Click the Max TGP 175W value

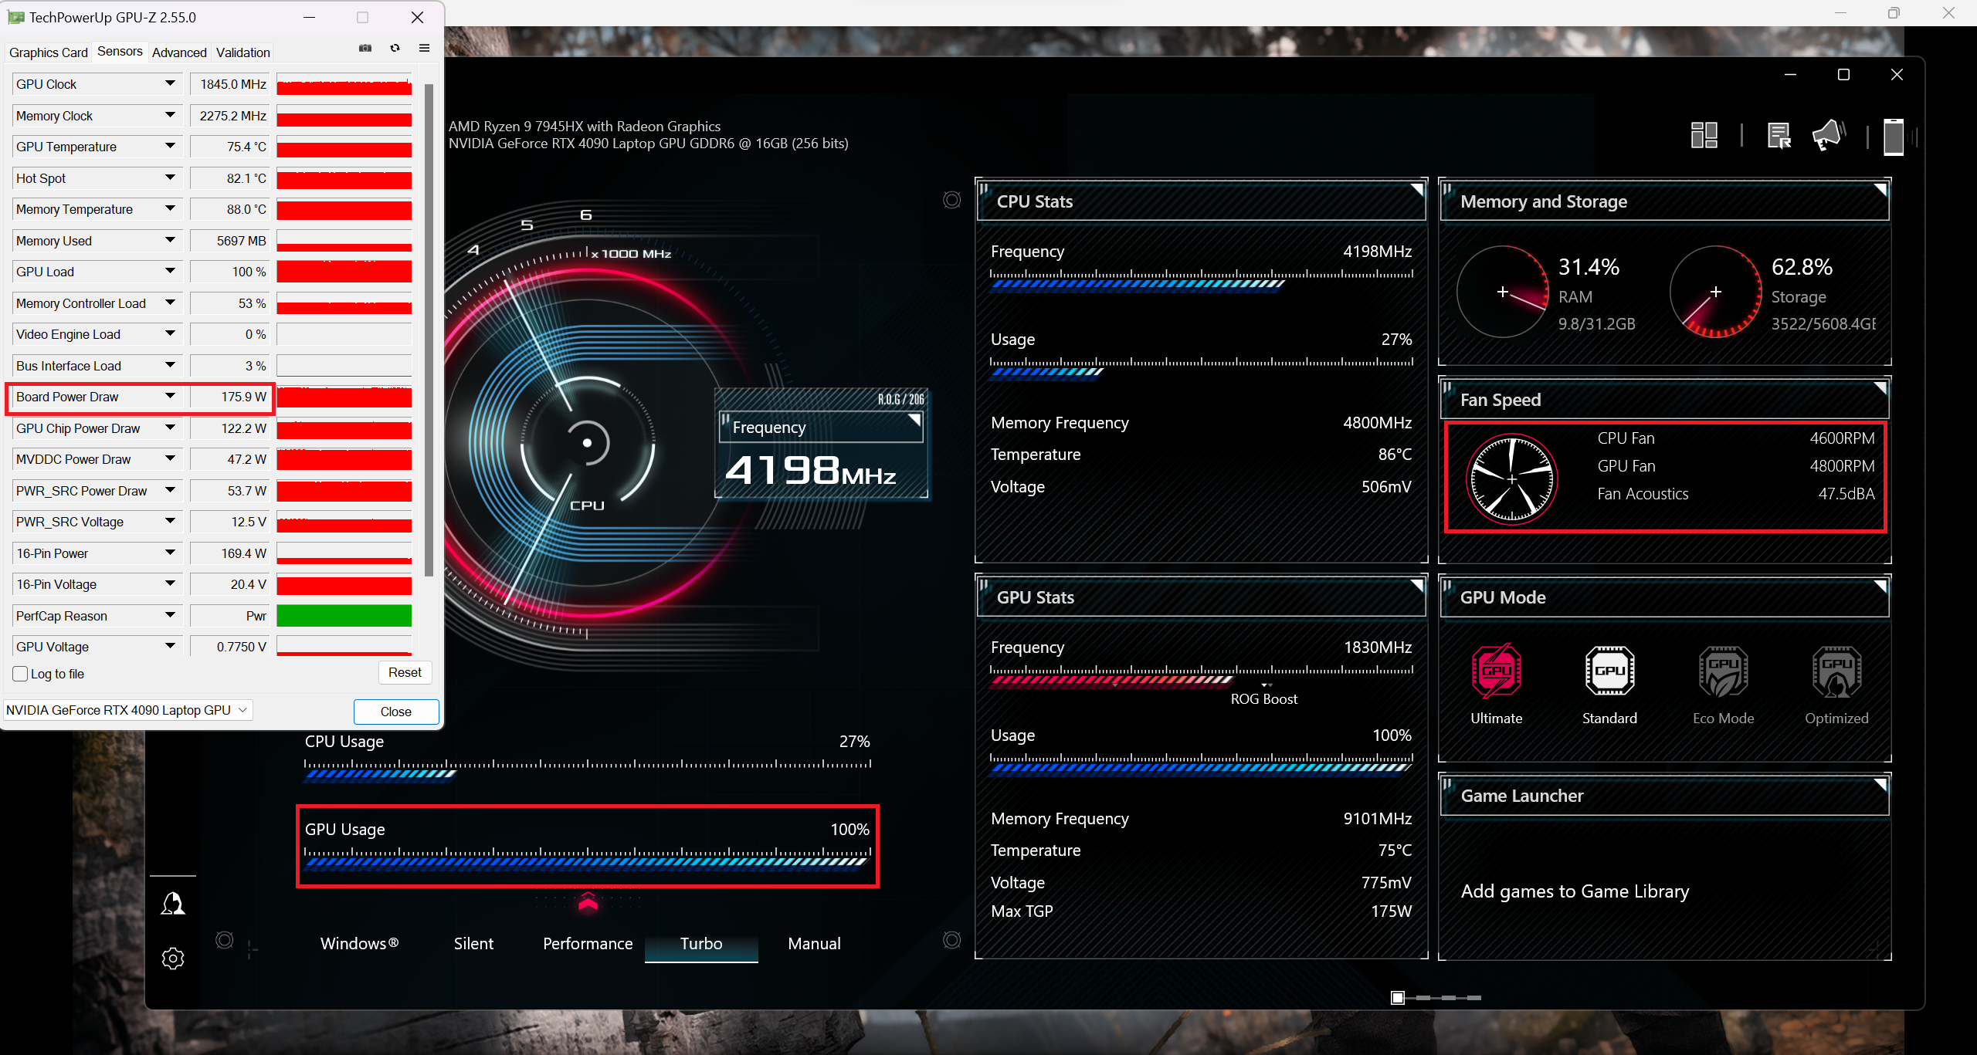[x=1390, y=911]
